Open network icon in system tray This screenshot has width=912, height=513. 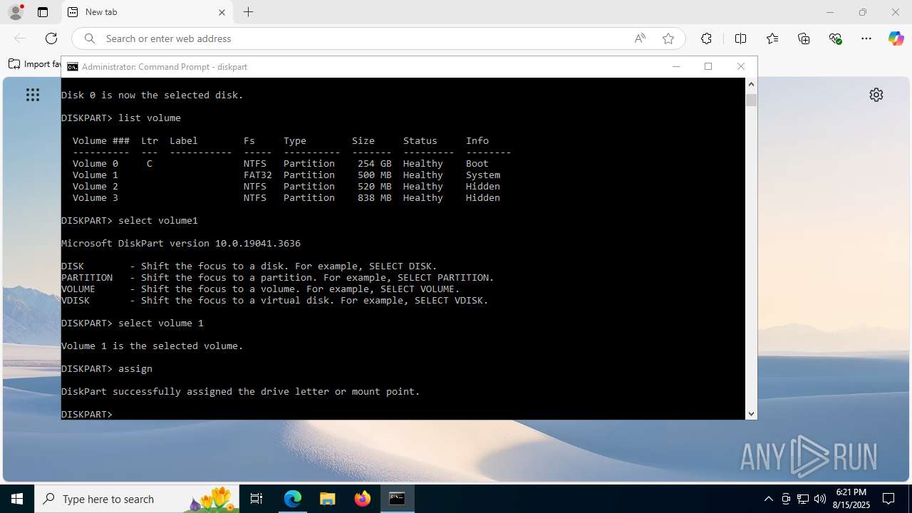803,499
